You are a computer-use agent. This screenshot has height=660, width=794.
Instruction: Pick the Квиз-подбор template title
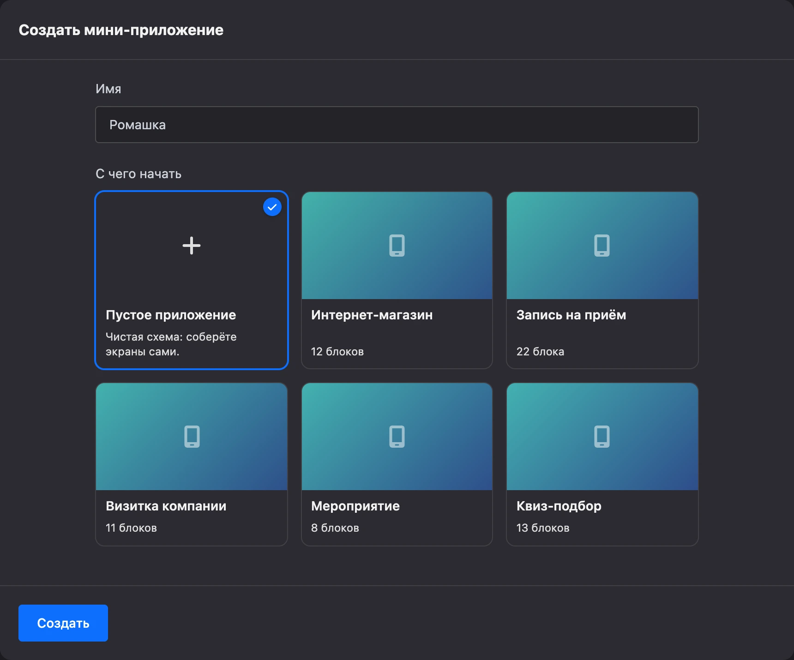pyautogui.click(x=559, y=506)
